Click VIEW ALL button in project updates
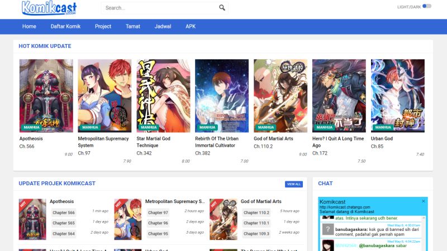Screen dimensions: 447x251 (x=294, y=184)
